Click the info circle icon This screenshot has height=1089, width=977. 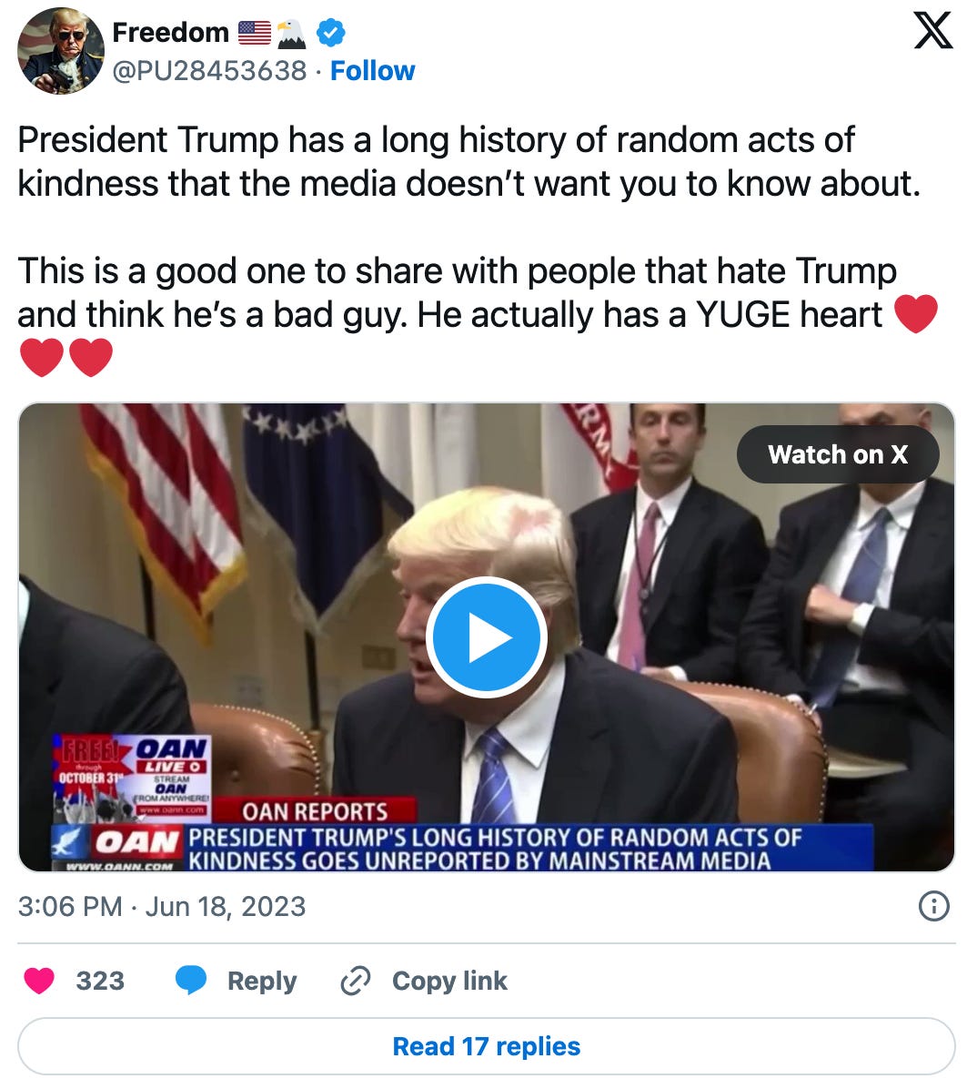pos(934,906)
